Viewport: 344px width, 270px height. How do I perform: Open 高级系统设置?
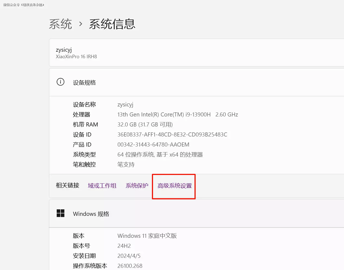click(x=174, y=186)
